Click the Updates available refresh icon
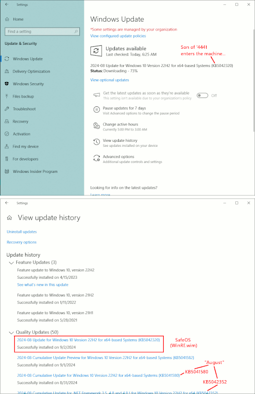The width and height of the screenshot is (255, 394). 96,51
